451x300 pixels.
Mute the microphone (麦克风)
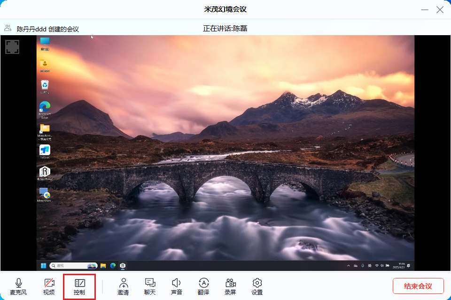pos(18,286)
